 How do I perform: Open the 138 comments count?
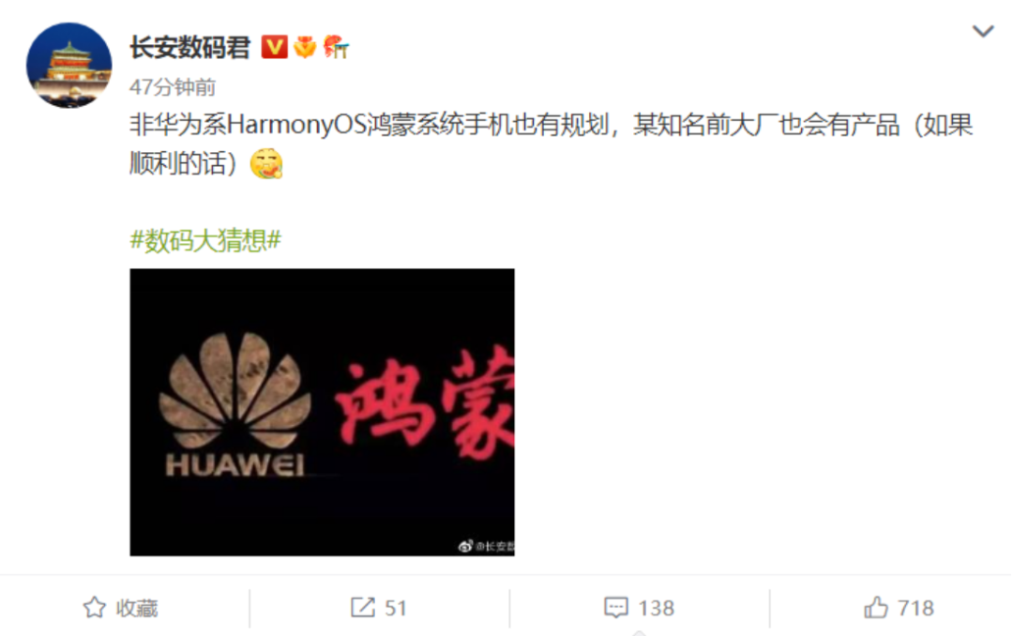coord(656,608)
